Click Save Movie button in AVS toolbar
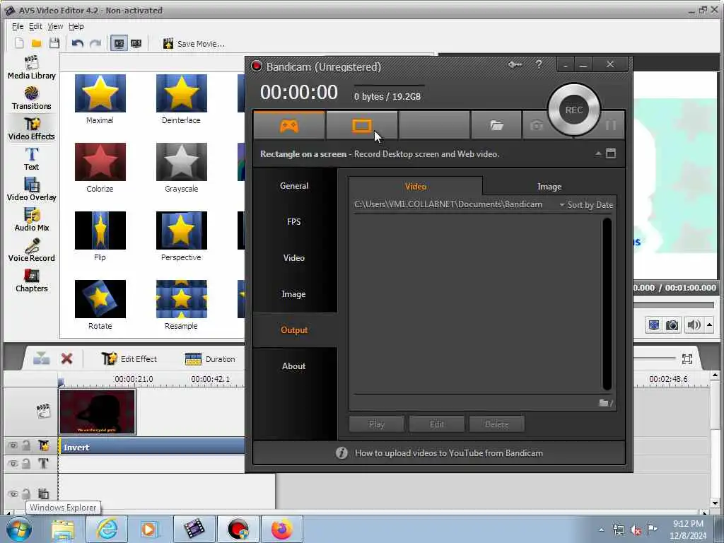The width and height of the screenshot is (724, 543). click(x=194, y=43)
